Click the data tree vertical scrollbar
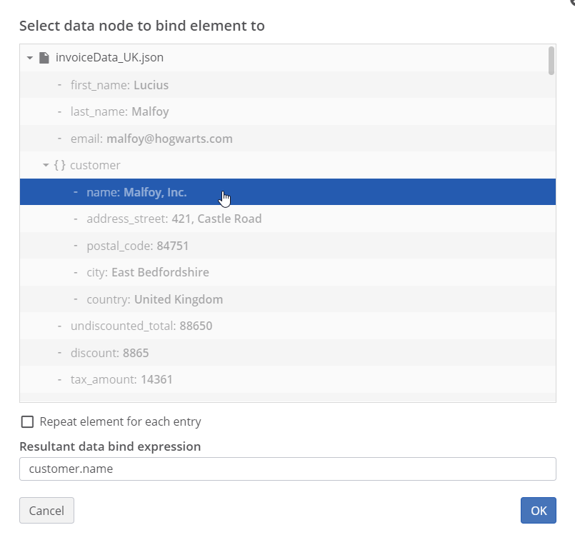This screenshot has height=540, width=575. 551,61
